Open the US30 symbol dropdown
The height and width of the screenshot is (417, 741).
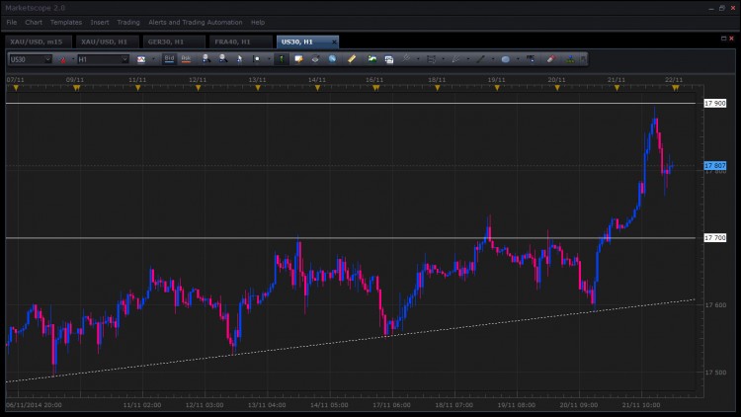pos(47,59)
